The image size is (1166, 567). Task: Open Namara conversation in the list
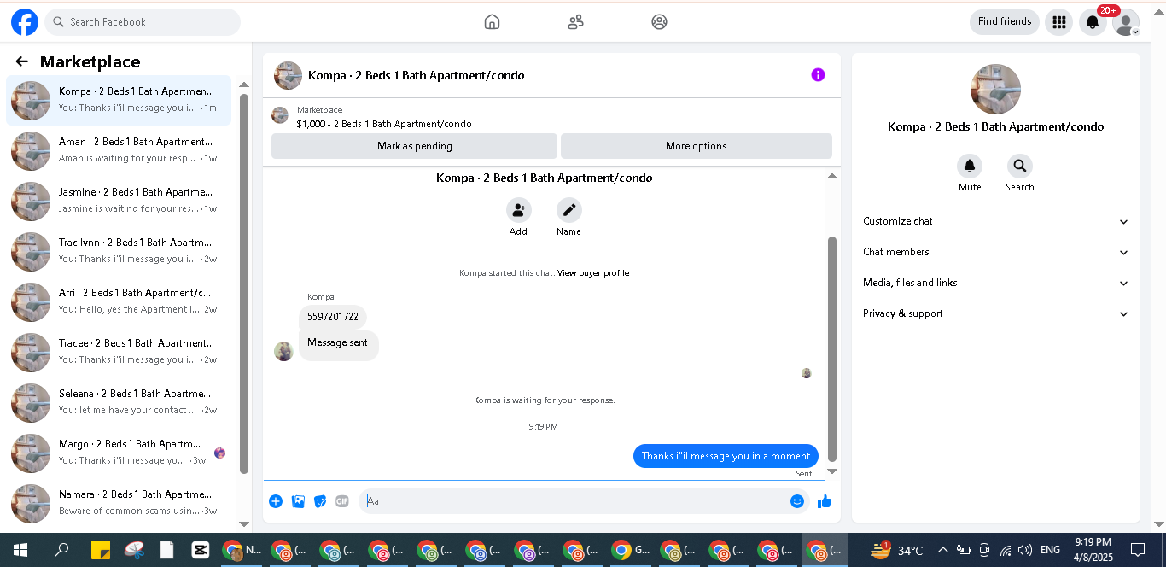point(119,503)
